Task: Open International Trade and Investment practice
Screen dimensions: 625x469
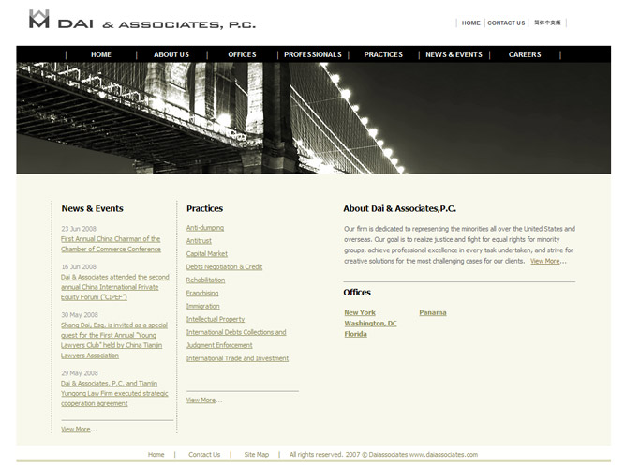Action: coord(237,358)
